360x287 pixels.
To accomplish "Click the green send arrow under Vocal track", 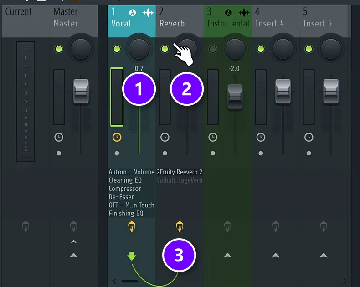I will [132, 256].
